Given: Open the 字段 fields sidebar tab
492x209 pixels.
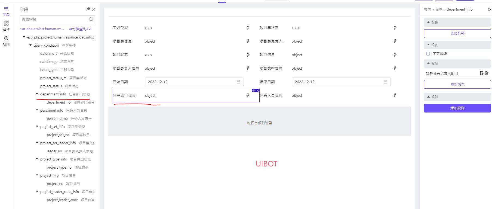Looking at the screenshot, I should (6, 11).
